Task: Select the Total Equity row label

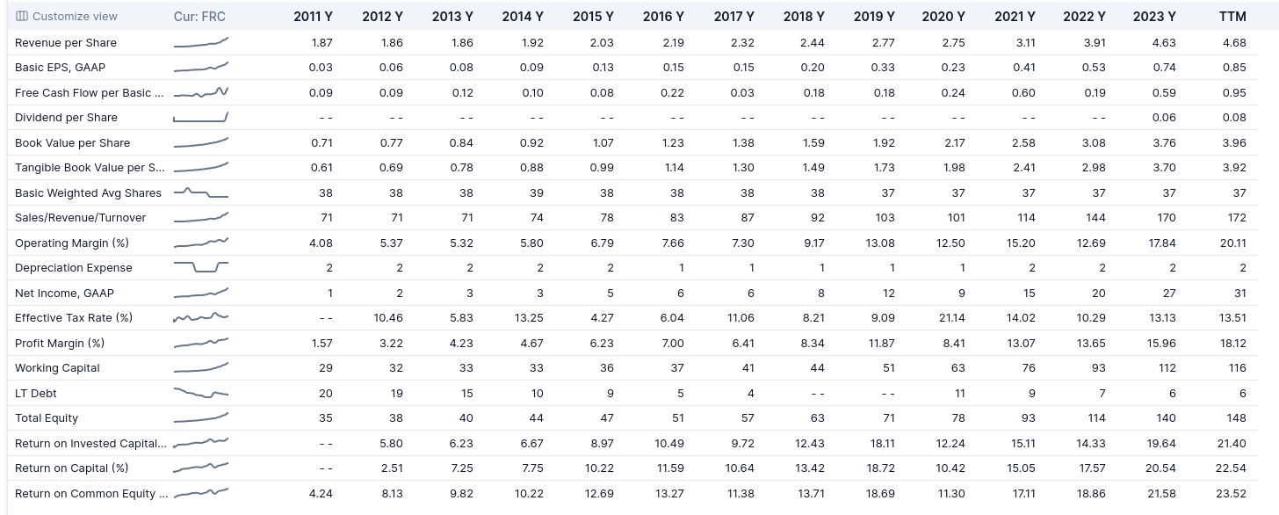Action: pyautogui.click(x=47, y=417)
